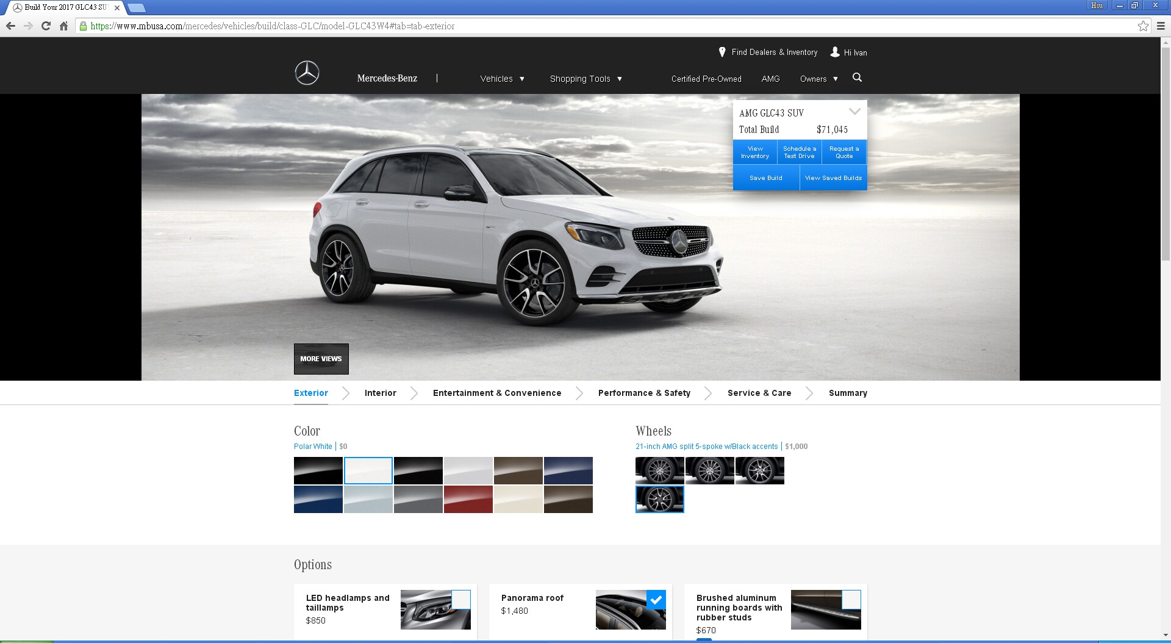The height and width of the screenshot is (643, 1171).
Task: Click the secure padlock icon in address bar
Action: 83,26
